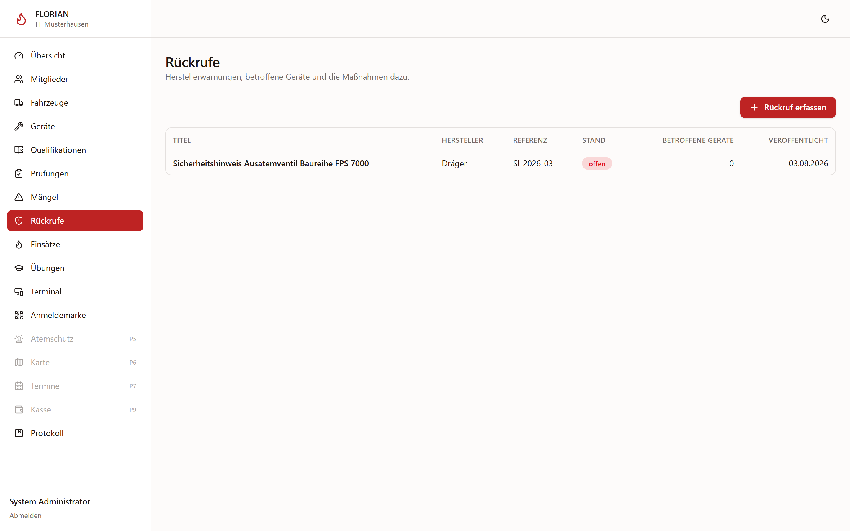Click the offen status badge

(597, 164)
